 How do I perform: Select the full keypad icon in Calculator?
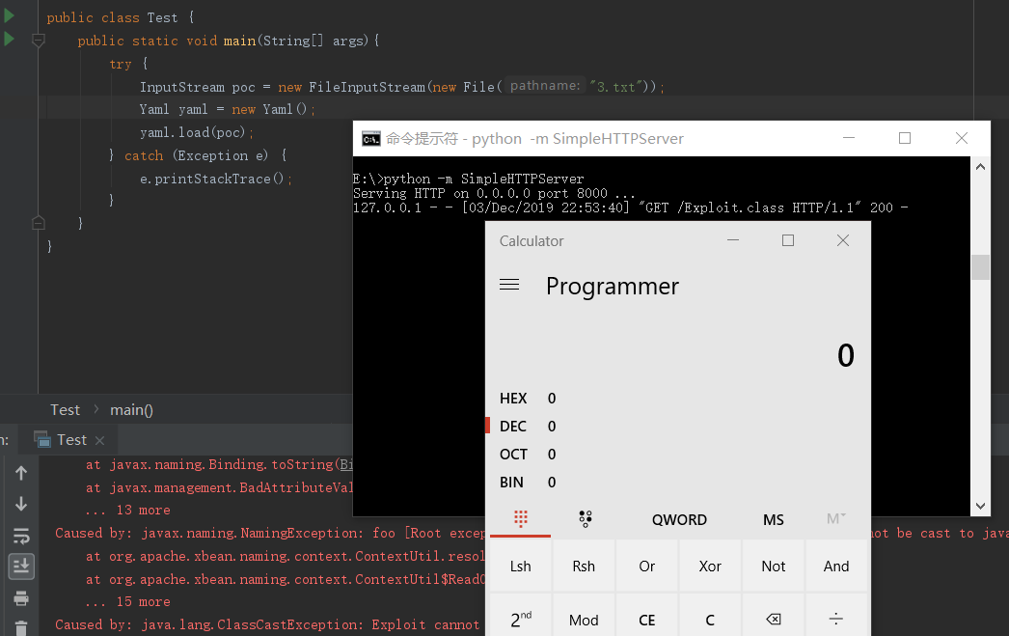(521, 519)
